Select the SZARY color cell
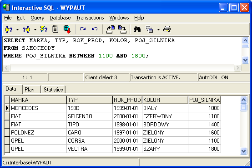Screen dimensions: 252x168 tap(165, 149)
